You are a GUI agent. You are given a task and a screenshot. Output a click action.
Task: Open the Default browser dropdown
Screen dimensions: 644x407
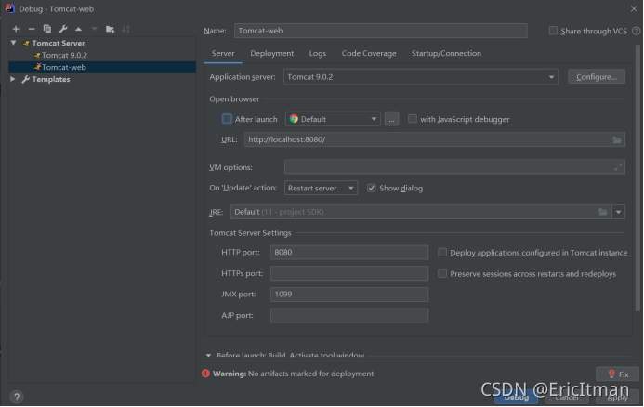(333, 119)
